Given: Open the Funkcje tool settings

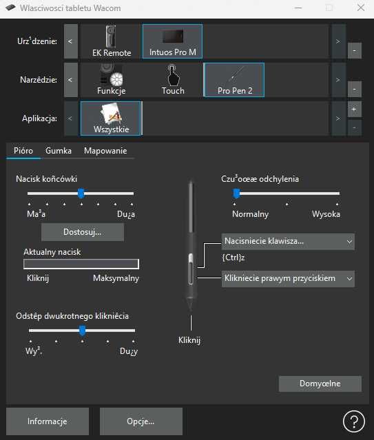Looking at the screenshot, I should (111, 80).
